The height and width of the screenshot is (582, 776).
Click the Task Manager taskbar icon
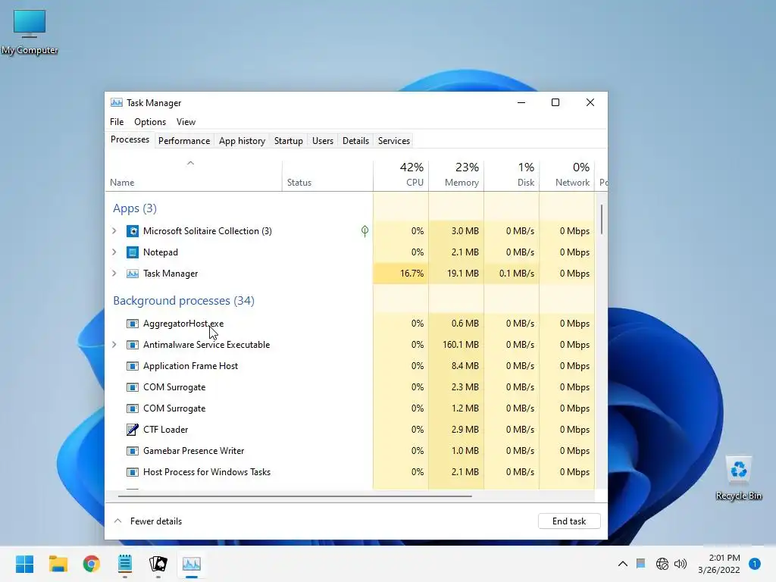tap(192, 564)
